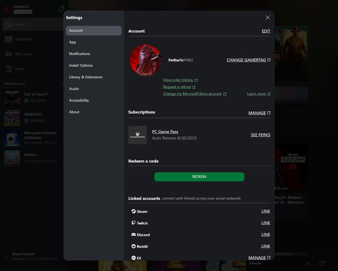Open the PC Game Pass subscription link
338x271 pixels.
(x=165, y=132)
